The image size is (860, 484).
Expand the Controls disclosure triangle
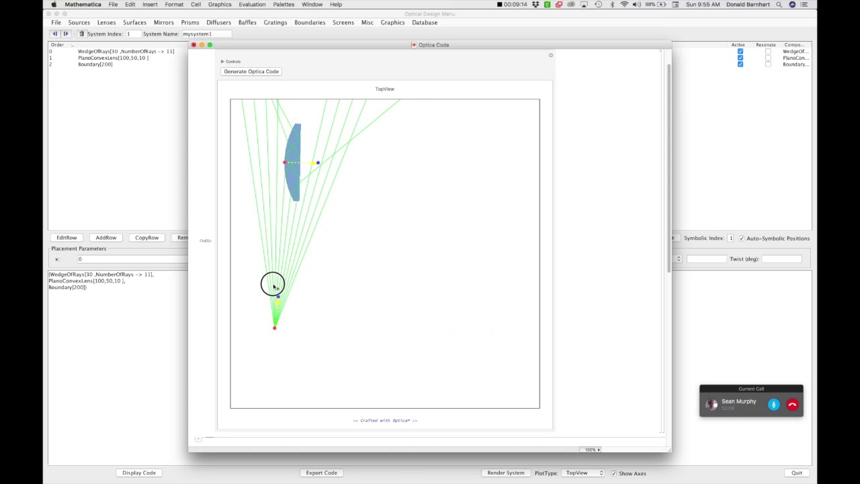pos(222,61)
